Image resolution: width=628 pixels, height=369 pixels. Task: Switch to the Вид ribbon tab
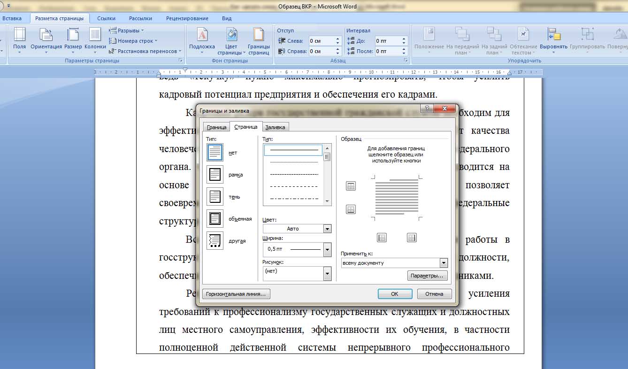227,18
